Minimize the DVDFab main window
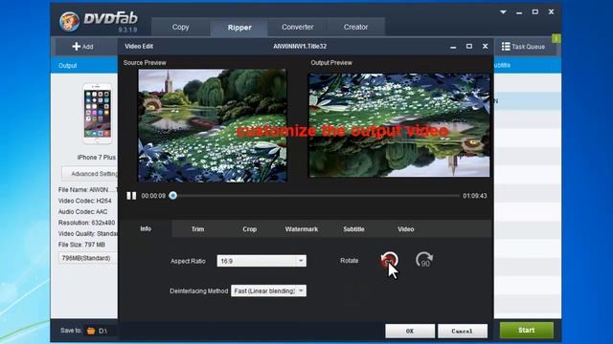The height and width of the screenshot is (344, 613). (x=519, y=12)
